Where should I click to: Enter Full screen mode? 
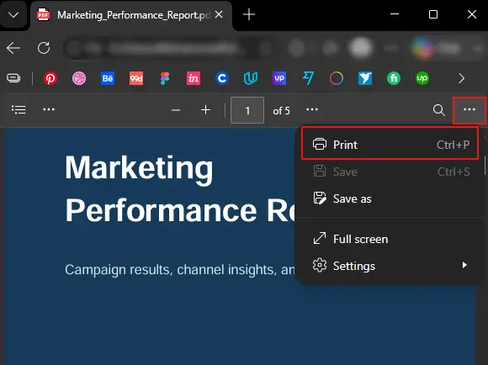coord(390,239)
